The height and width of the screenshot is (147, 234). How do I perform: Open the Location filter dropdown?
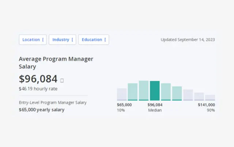[33, 40]
